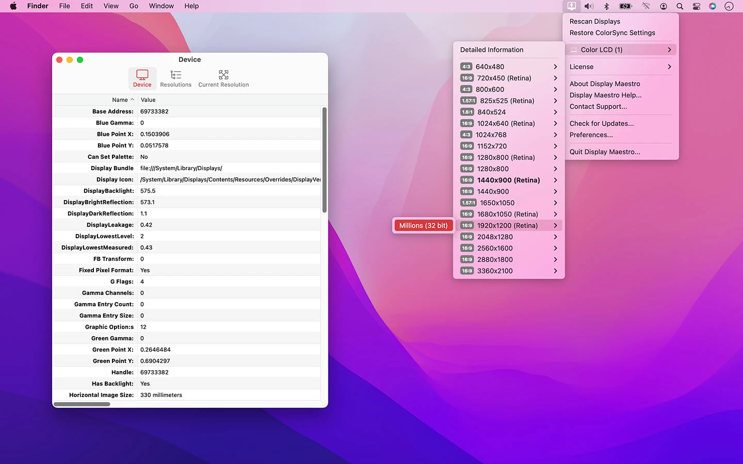Click the display icon beside Color LCD (1)
Screen dimensions: 743x464
click(x=573, y=49)
